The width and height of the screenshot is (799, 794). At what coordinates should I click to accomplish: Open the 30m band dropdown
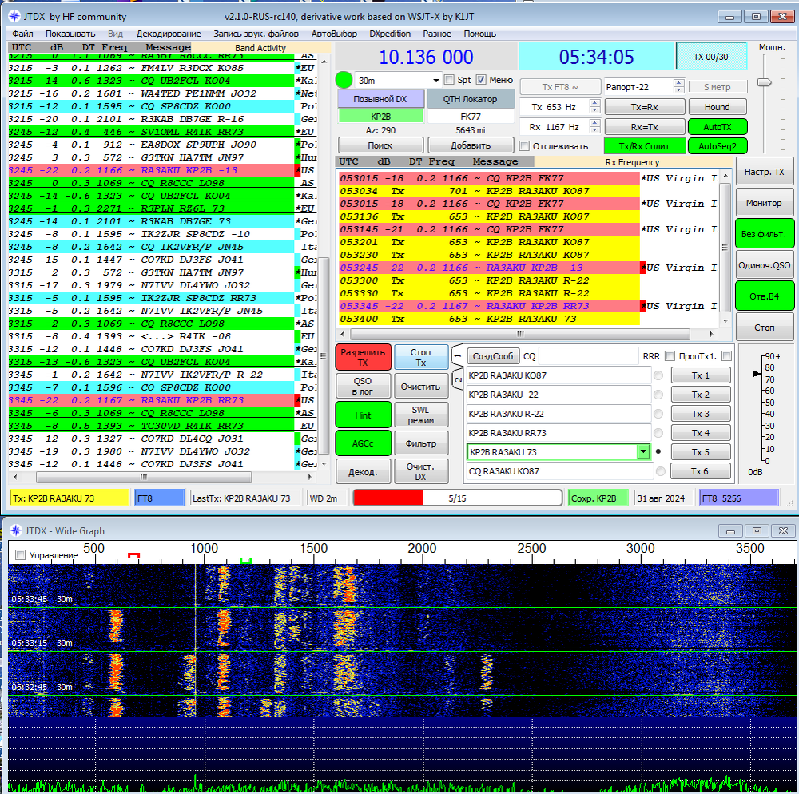pyautogui.click(x=436, y=81)
